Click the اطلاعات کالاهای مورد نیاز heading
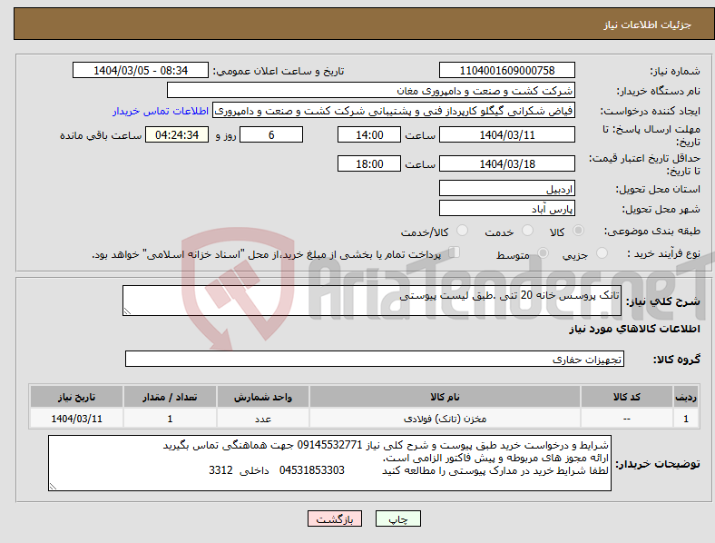Screen dimensions: 715x543 [634, 329]
